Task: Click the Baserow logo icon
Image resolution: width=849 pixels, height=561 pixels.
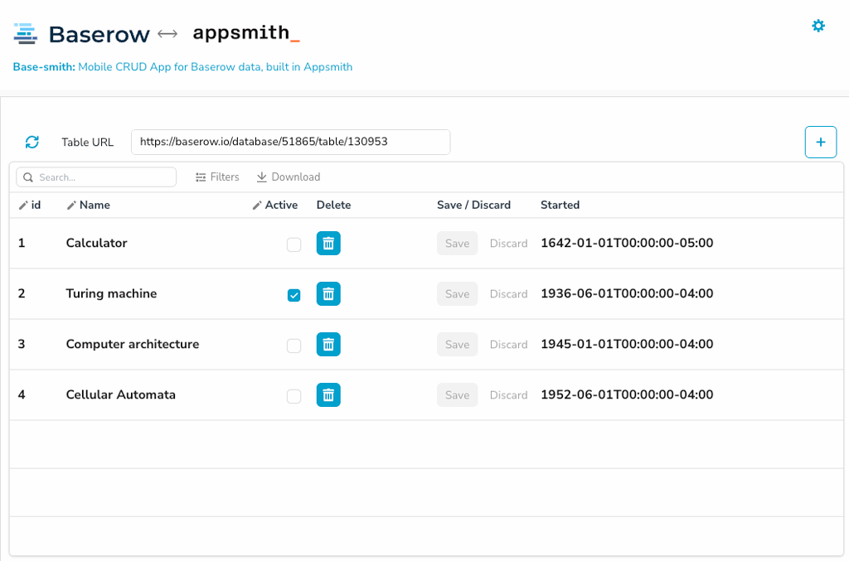Action: [x=26, y=32]
